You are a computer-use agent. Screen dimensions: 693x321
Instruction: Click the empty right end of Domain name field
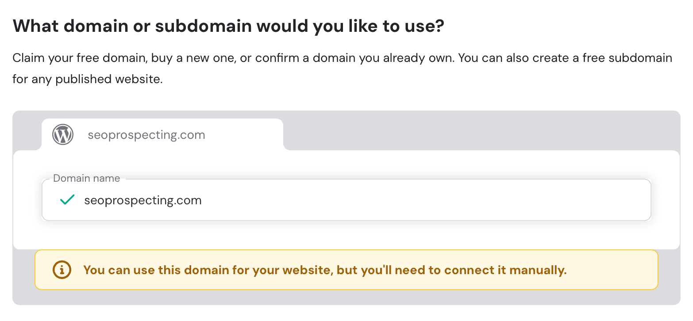(575, 200)
